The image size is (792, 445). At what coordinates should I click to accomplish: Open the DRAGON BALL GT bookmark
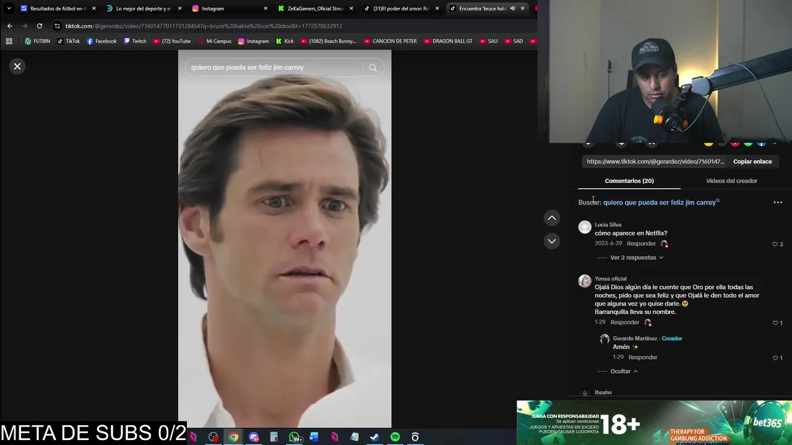pos(448,41)
